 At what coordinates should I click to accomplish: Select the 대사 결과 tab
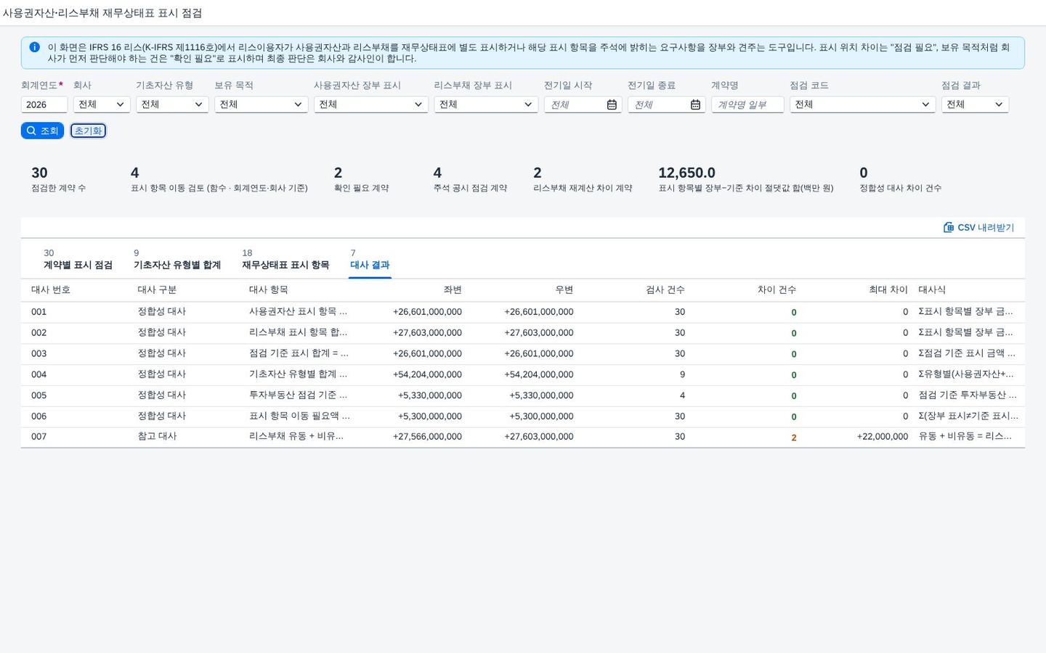(x=370, y=259)
